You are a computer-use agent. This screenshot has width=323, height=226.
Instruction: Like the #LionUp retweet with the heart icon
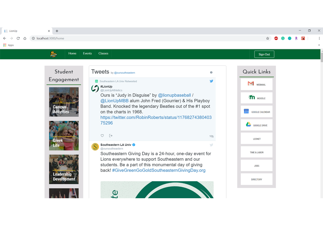[x=102, y=136]
